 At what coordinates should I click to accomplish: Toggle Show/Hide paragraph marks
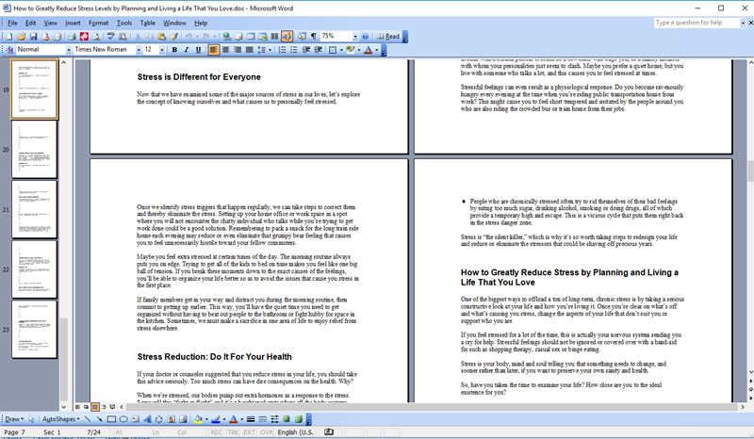(x=314, y=37)
